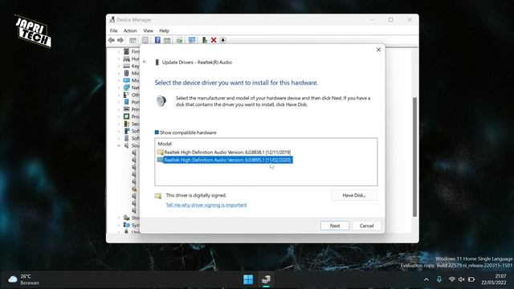Open the View menu in Device Manager

(x=148, y=31)
